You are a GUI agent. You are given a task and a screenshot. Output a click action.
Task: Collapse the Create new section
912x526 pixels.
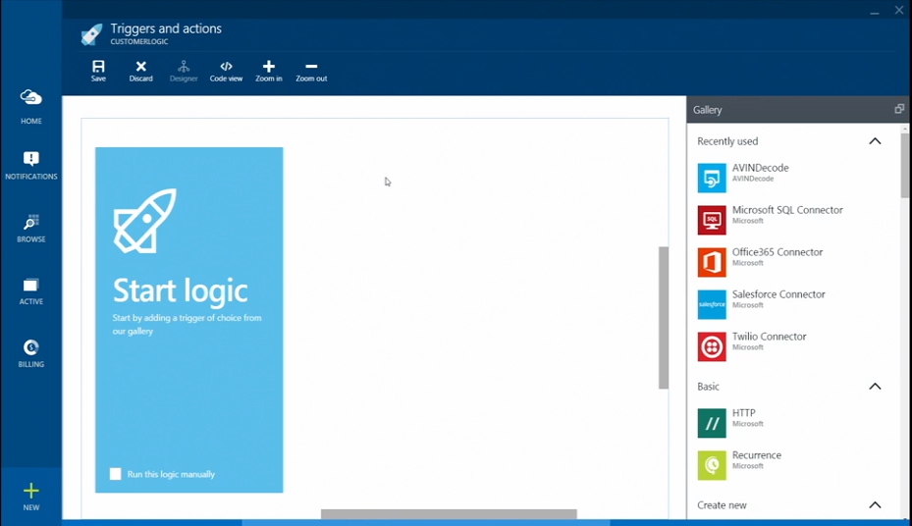(875, 505)
